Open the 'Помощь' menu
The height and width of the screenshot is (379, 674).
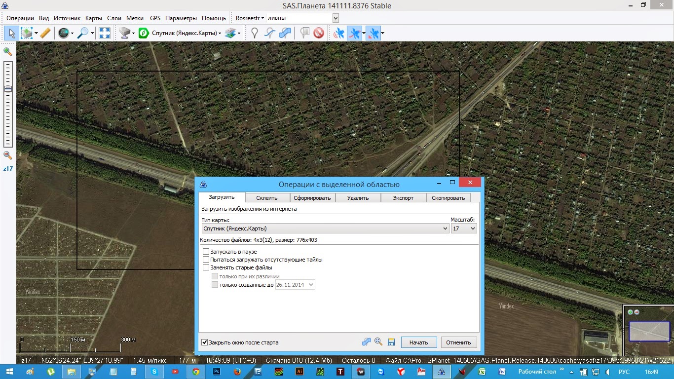click(x=214, y=18)
